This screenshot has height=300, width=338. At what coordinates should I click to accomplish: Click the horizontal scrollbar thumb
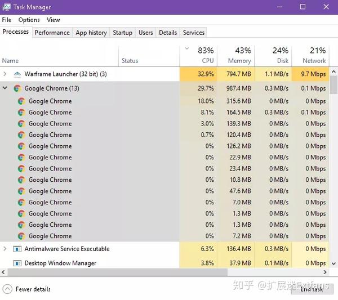[x=118, y=272]
